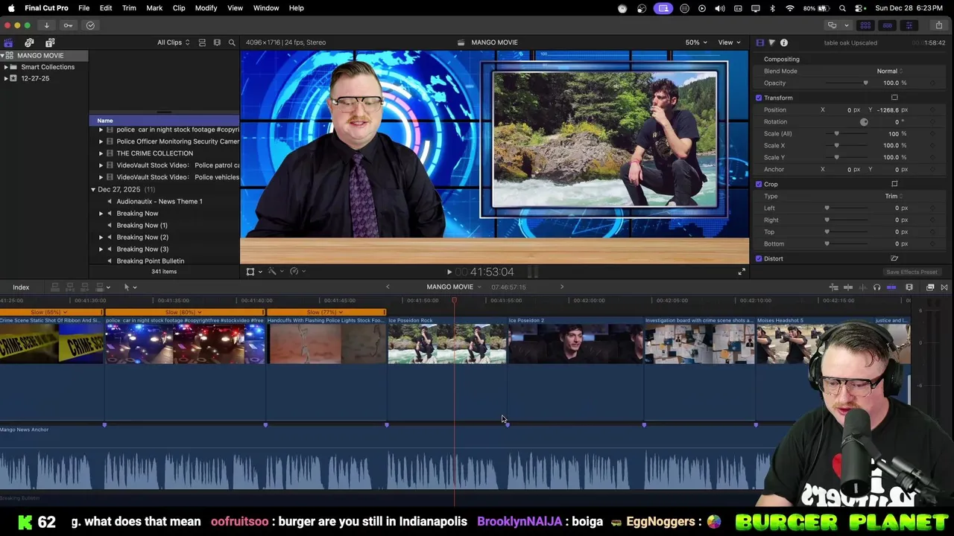The image size is (954, 536).
Task: Open the Keyword Editor key icon
Action: 68,25
